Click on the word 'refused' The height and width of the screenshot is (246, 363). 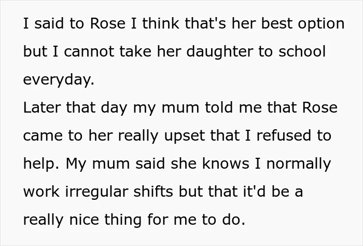284,135
